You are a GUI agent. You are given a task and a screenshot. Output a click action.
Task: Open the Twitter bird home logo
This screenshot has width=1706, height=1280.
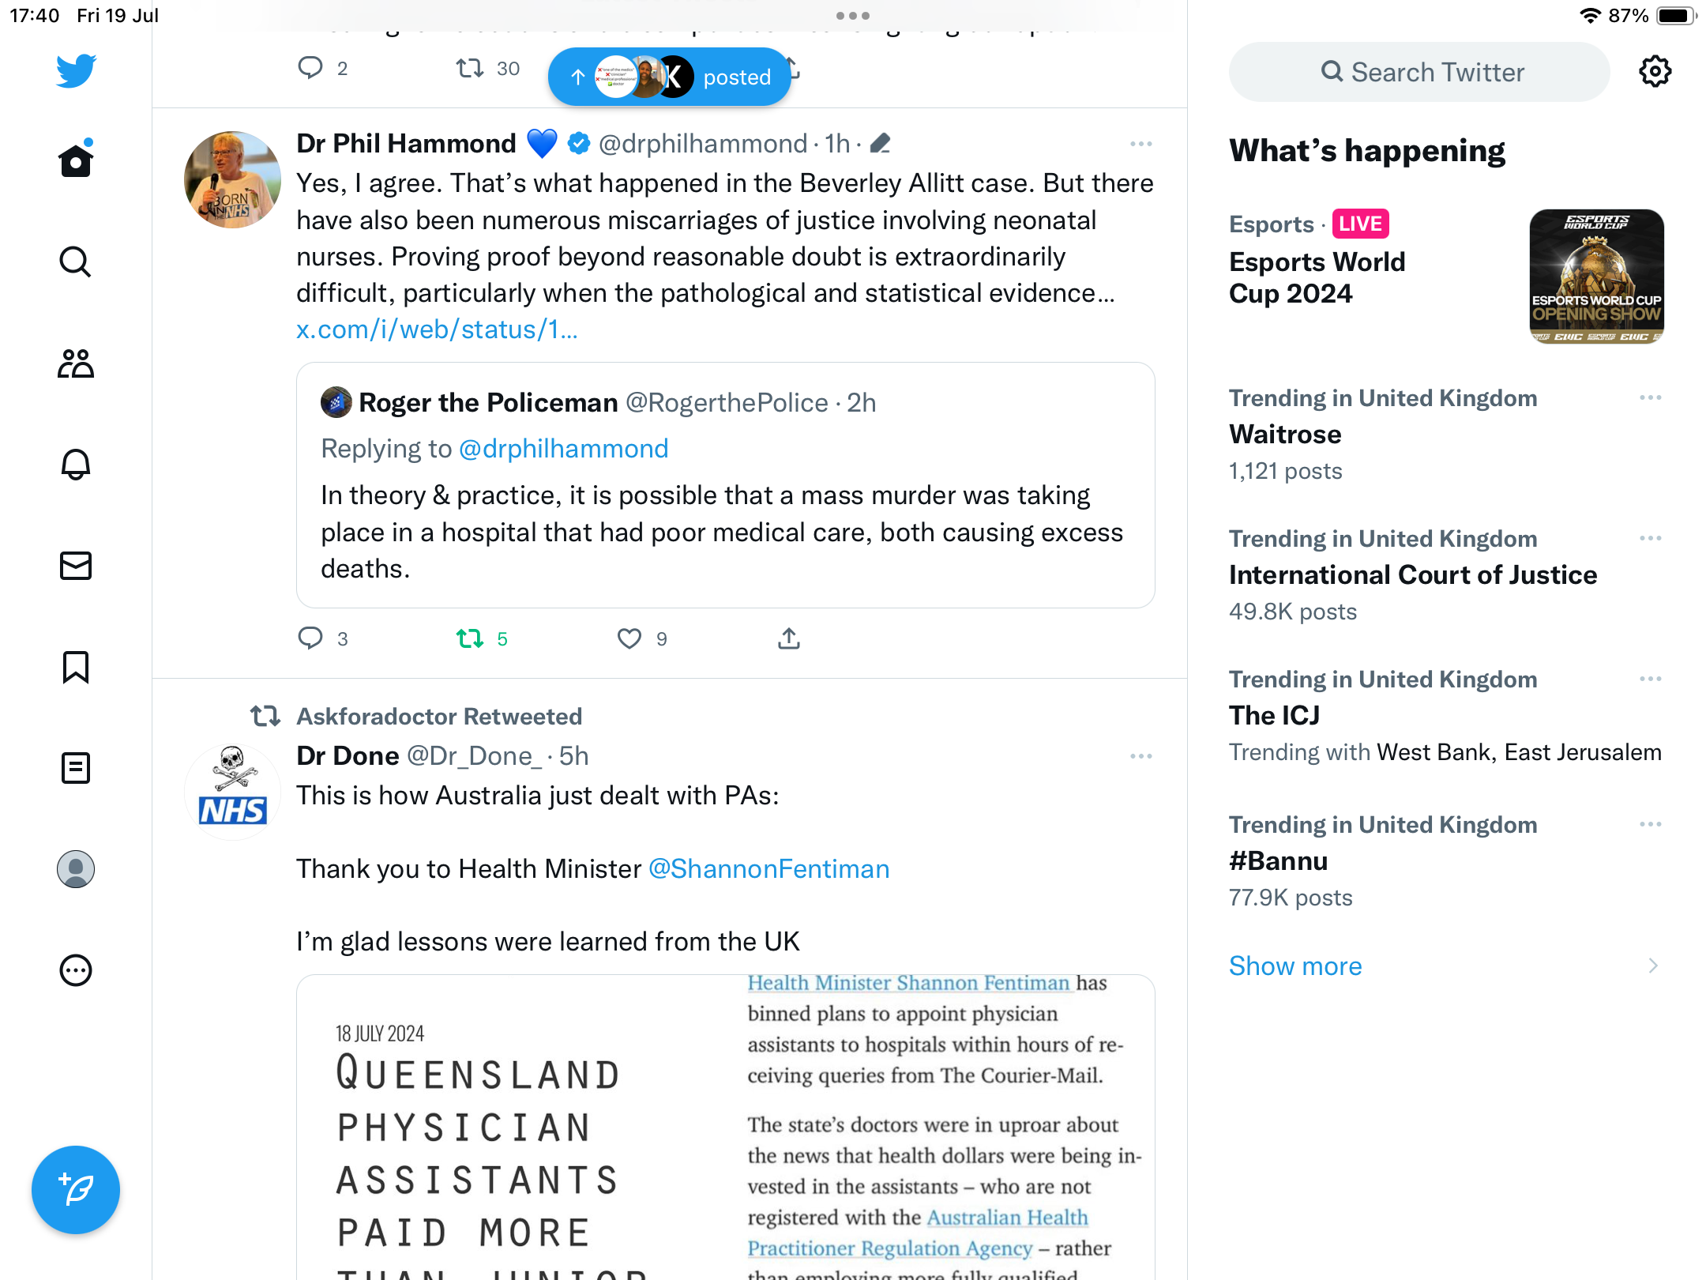pos(76,70)
